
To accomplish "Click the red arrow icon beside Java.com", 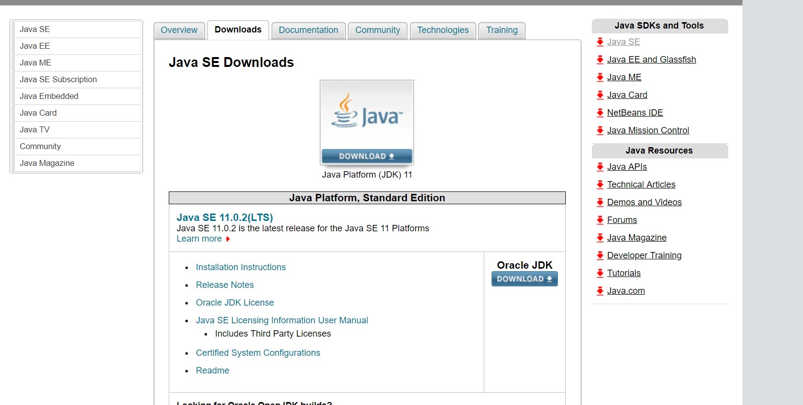I will (x=600, y=291).
